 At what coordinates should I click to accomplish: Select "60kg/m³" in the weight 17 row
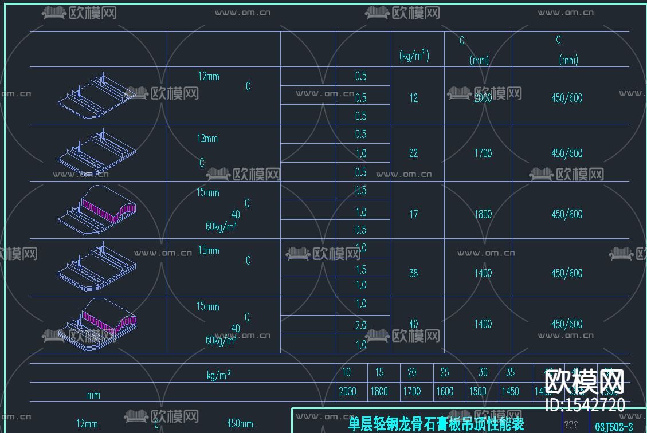pyautogui.click(x=221, y=226)
